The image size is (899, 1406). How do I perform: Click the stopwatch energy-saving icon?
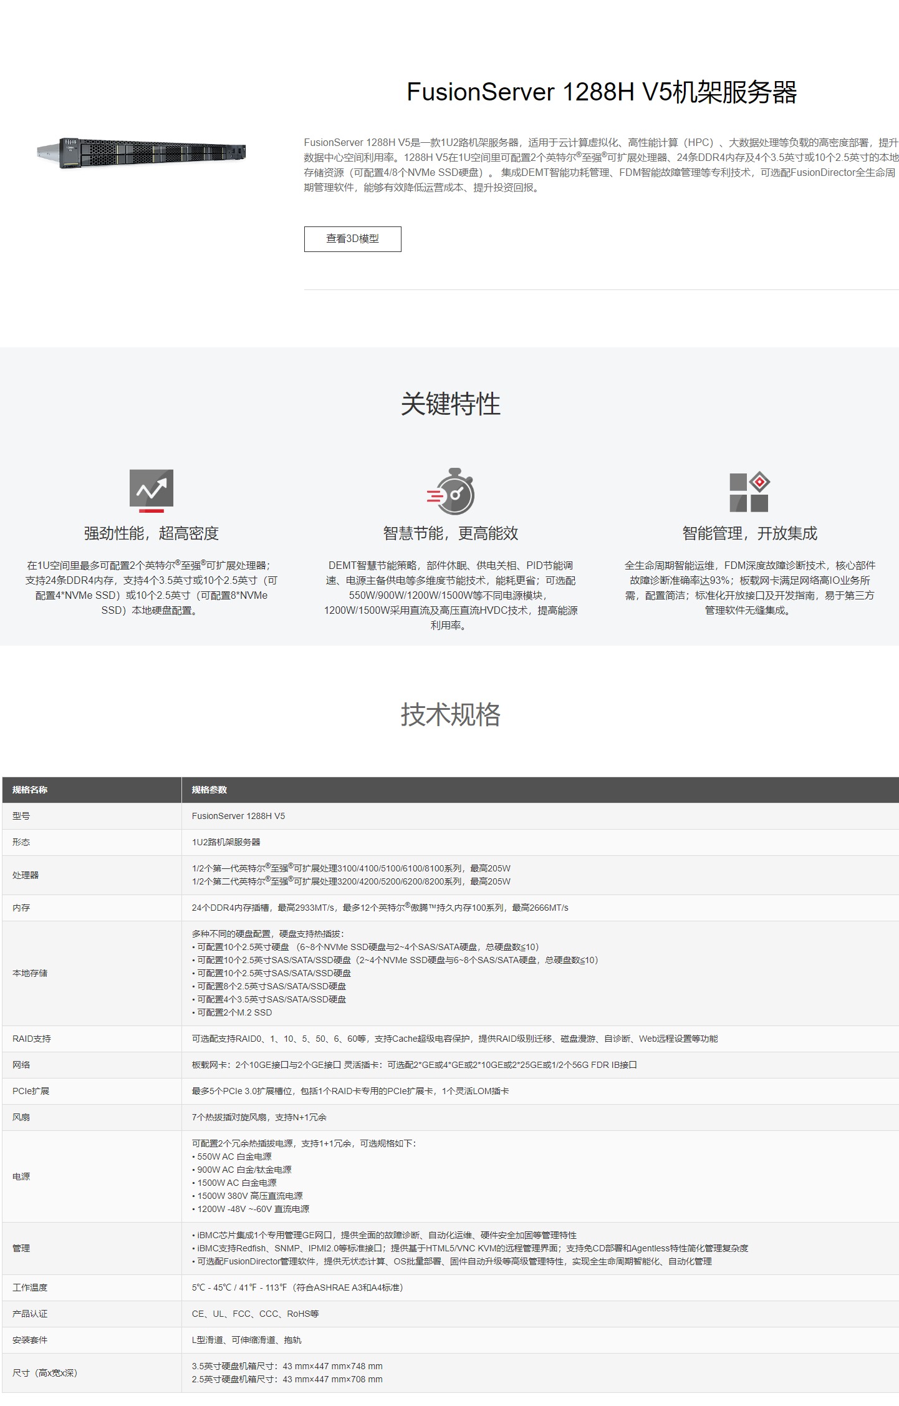[x=451, y=492]
